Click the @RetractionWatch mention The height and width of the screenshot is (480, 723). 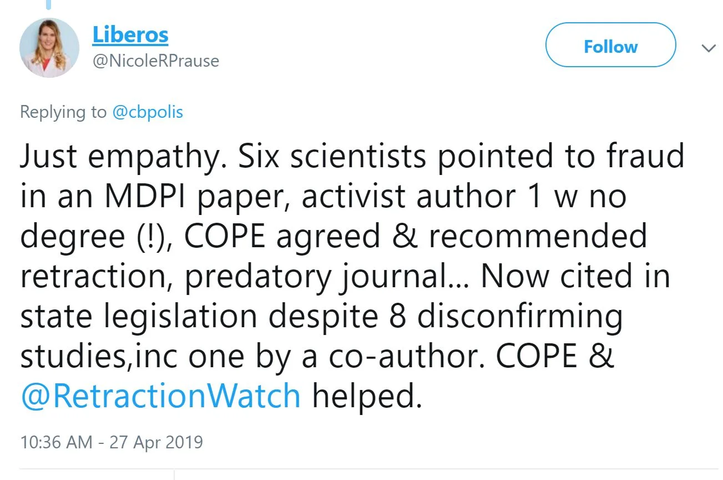pos(160,396)
